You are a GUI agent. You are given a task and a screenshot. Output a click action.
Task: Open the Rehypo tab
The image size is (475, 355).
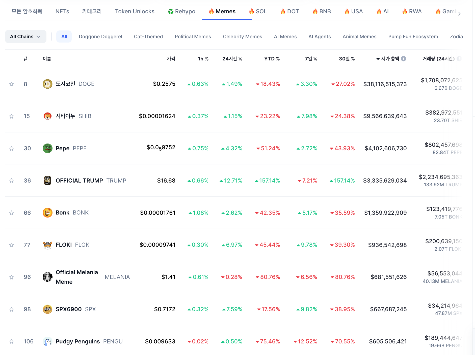click(x=182, y=11)
